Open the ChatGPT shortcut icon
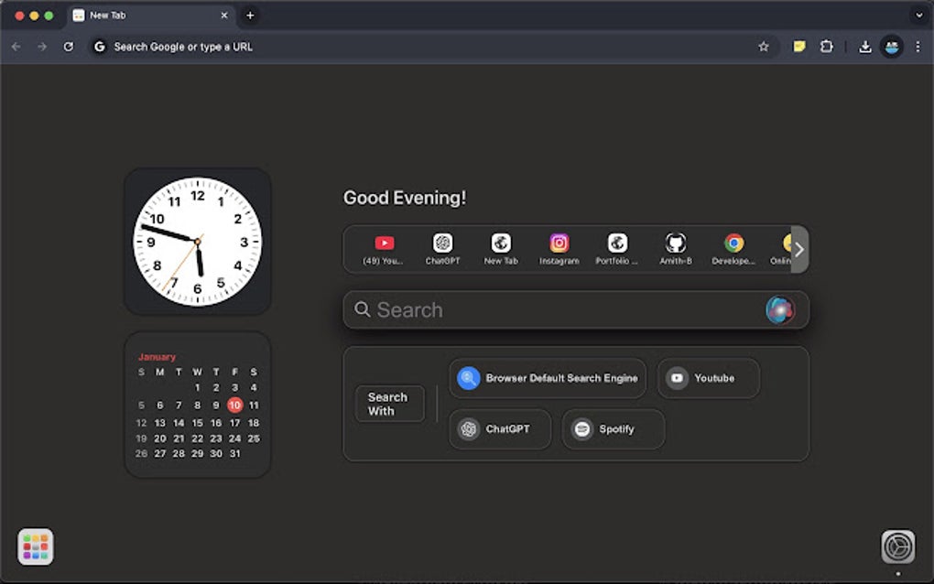 click(x=442, y=243)
